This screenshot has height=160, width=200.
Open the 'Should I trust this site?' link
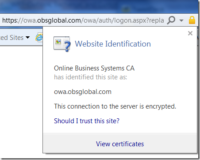tap(87, 121)
